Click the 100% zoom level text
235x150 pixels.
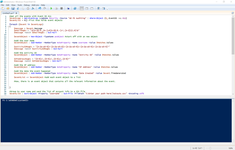point(230,148)
